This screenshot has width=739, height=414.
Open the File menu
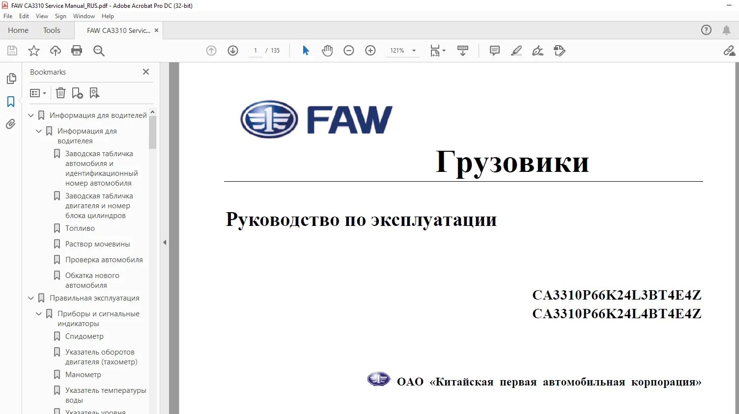pos(8,16)
